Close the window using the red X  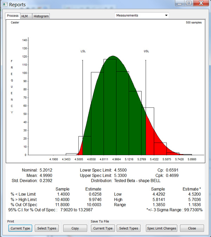(201, 3)
